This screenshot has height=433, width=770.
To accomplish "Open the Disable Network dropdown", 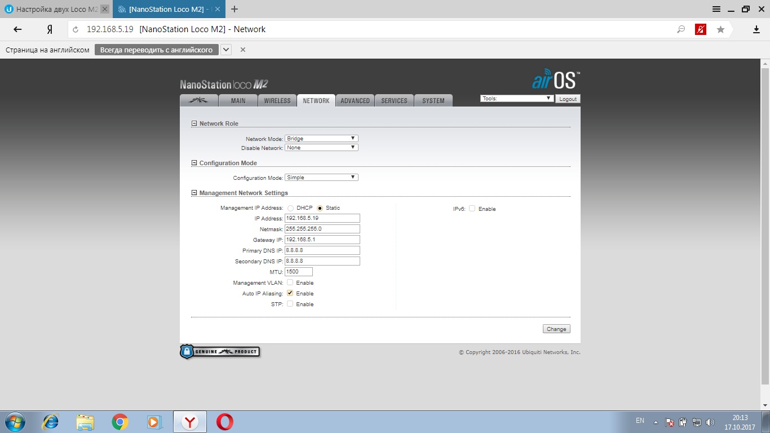I will coord(321,148).
